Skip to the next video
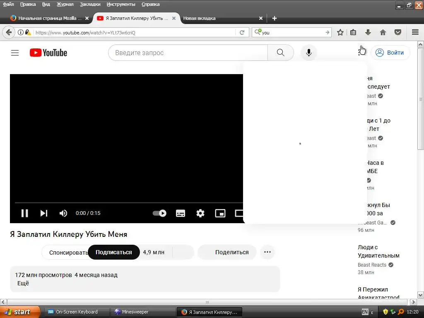 point(44,213)
